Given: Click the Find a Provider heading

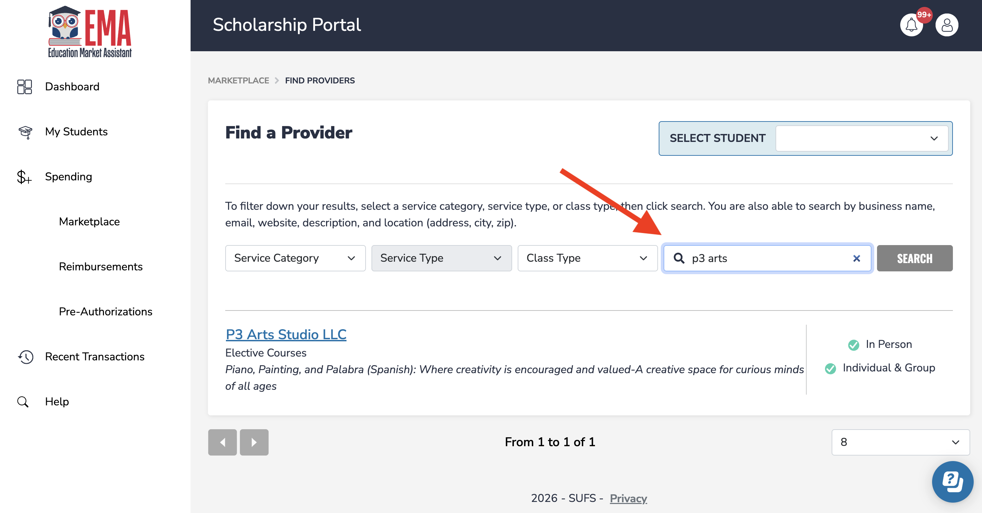Looking at the screenshot, I should pos(289,133).
